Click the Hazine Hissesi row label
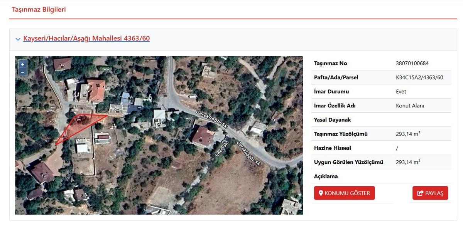 point(333,148)
